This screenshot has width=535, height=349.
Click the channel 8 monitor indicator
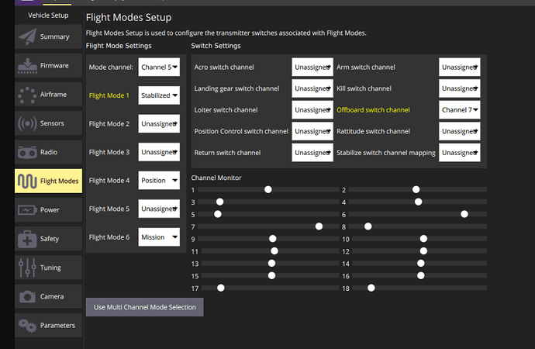click(x=368, y=226)
